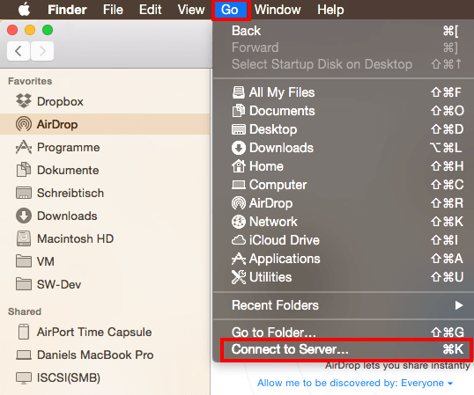Click the green zoom window button
Viewport: 474px width, 395px height.
pyautogui.click(x=48, y=30)
